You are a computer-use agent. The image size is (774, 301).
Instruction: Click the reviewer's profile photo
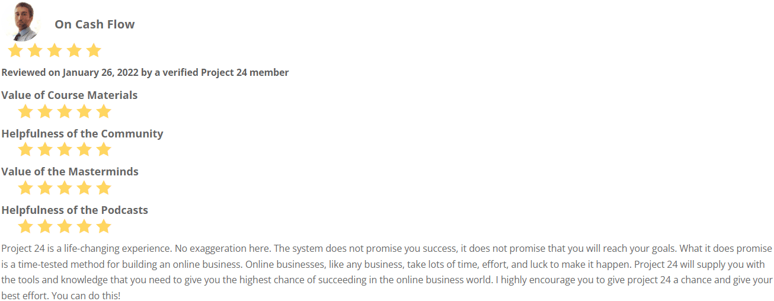tap(23, 21)
